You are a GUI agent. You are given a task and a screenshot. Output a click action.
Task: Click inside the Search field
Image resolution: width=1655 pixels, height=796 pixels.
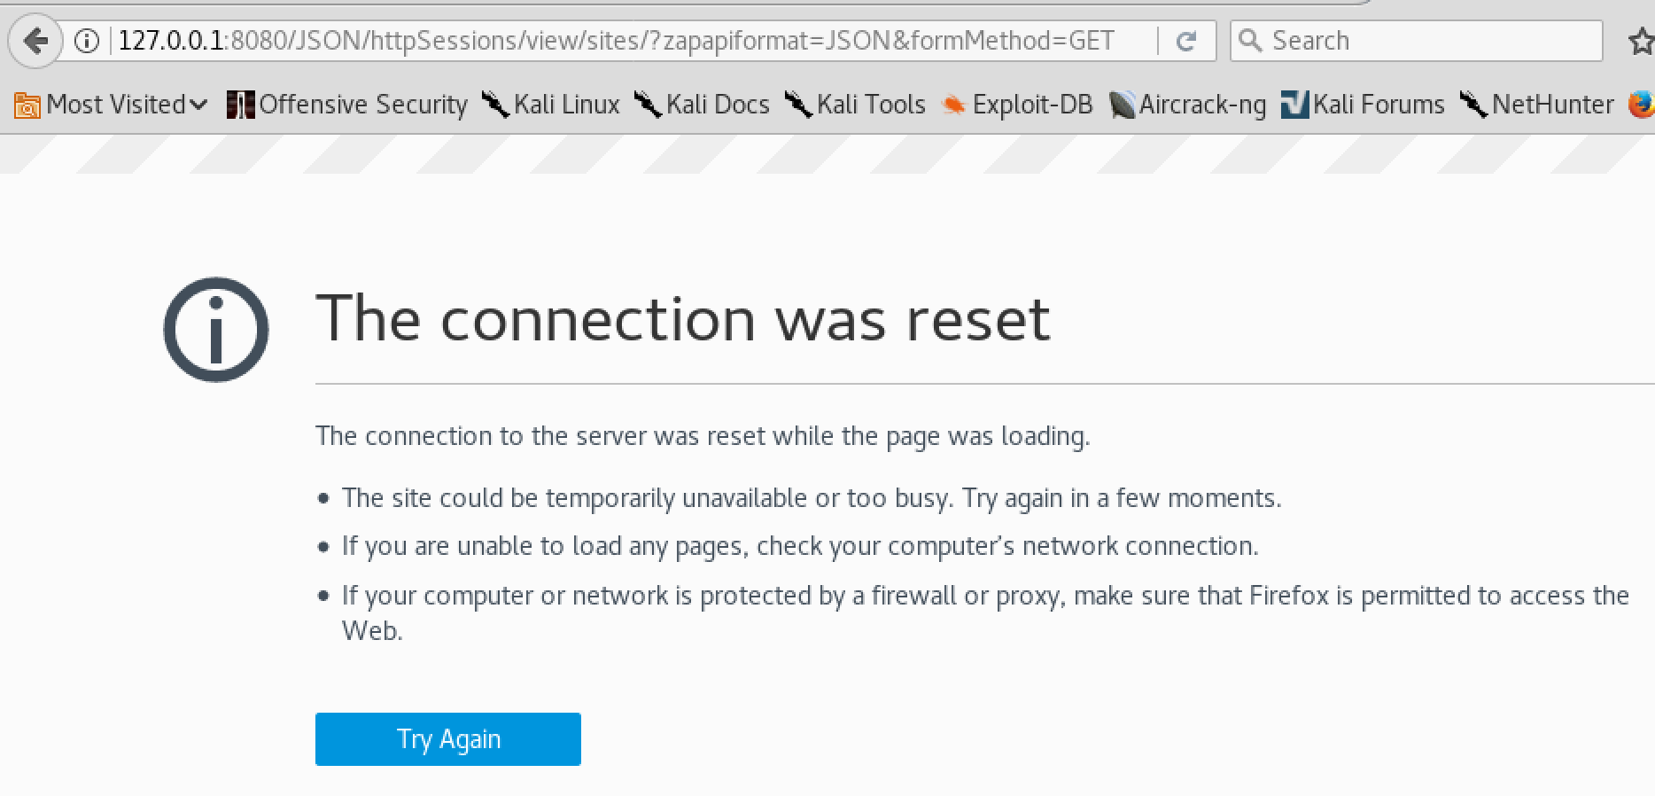[1418, 40]
